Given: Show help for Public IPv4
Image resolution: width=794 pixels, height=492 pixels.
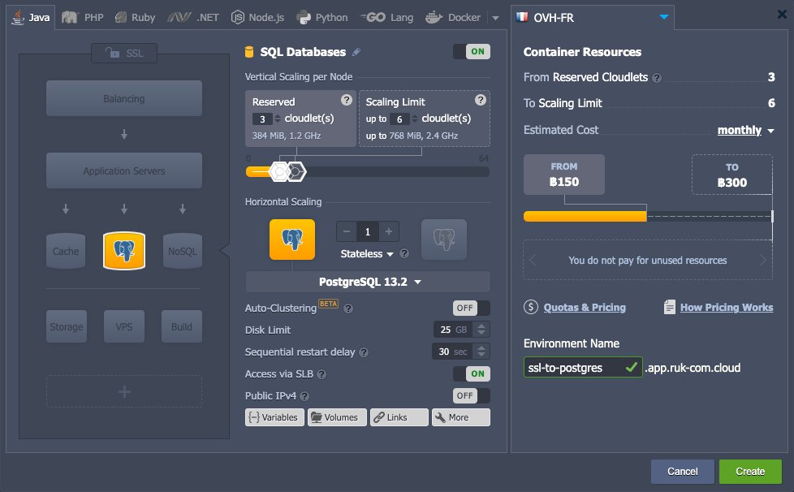Looking at the screenshot, I should pos(304,396).
